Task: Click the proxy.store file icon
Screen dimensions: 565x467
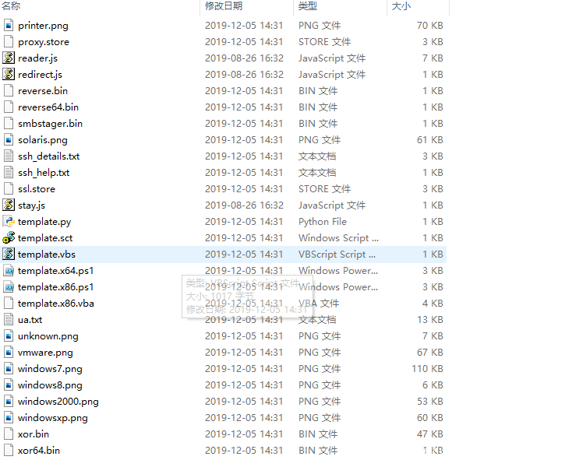Action: pyautogui.click(x=9, y=42)
